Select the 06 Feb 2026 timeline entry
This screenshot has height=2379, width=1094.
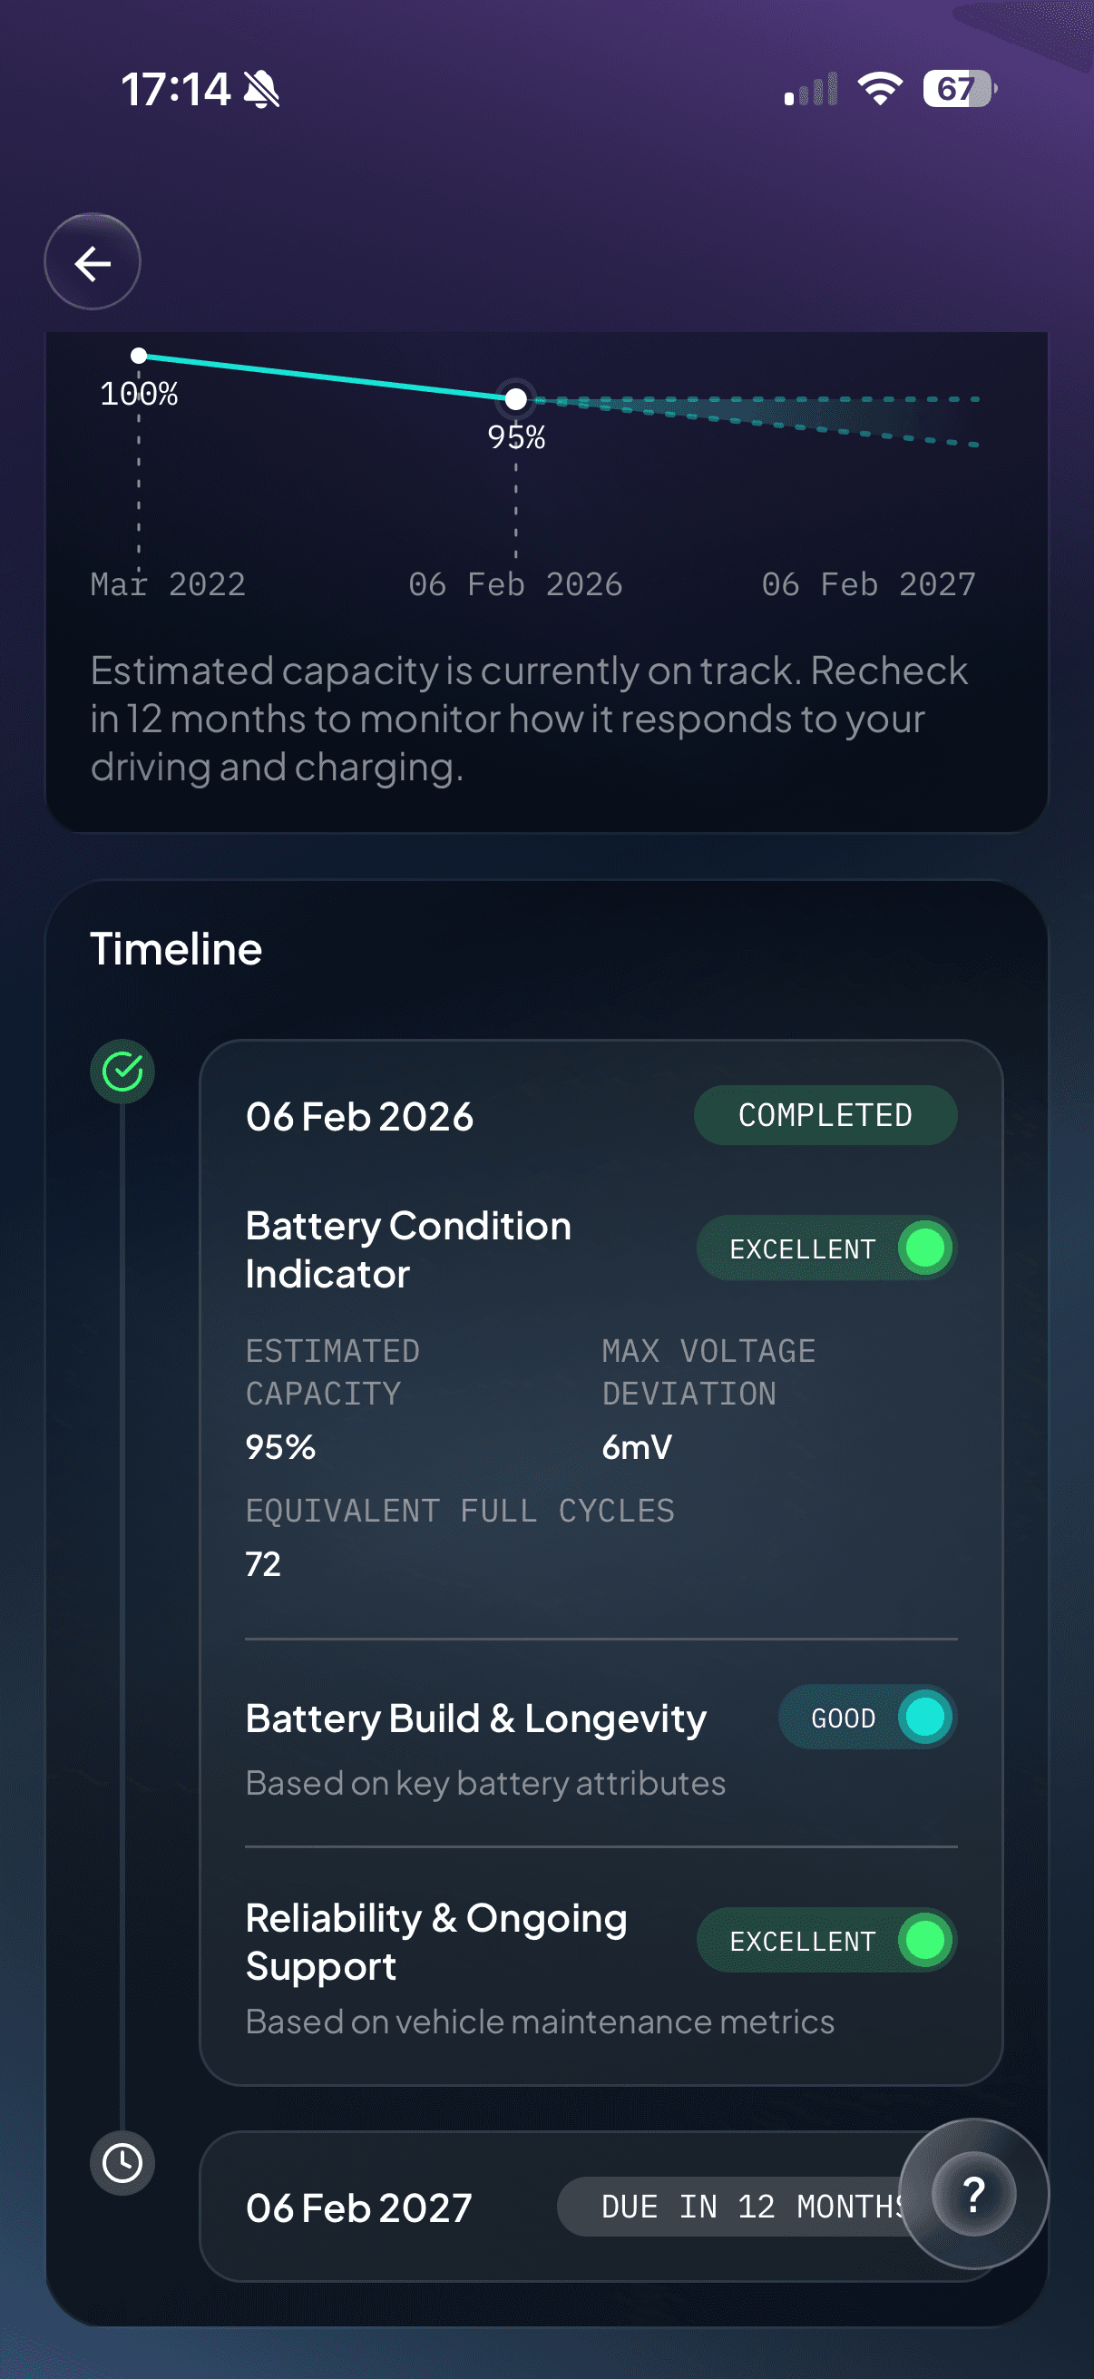click(x=359, y=1116)
